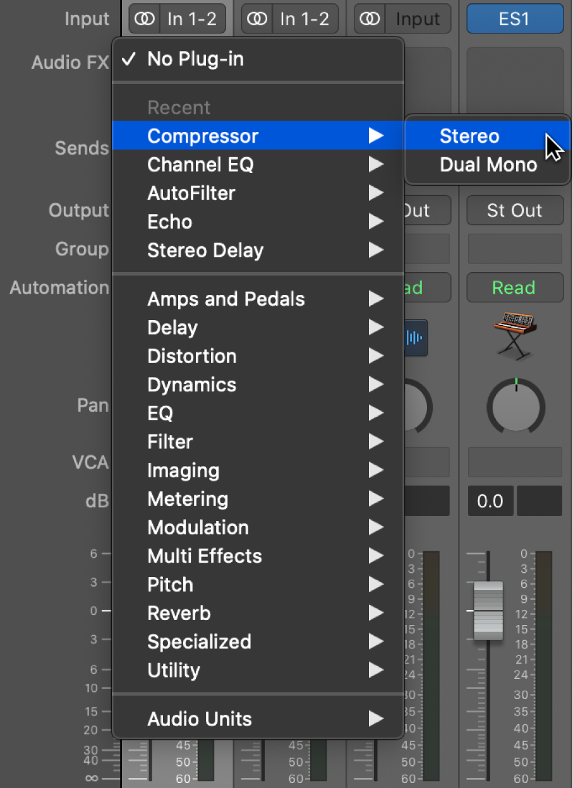This screenshot has height=788, width=573.
Task: Select Stereo in the Compressor submenu
Action: [469, 136]
